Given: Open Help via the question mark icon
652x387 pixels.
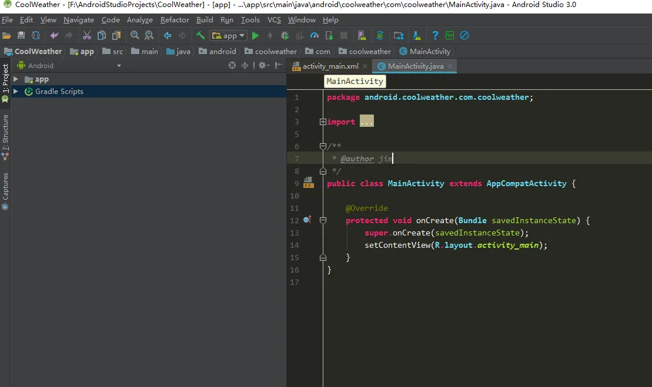Looking at the screenshot, I should point(435,36).
